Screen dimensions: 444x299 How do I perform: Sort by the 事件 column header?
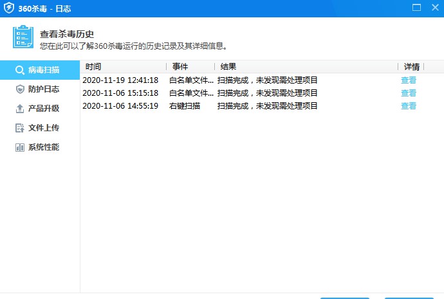(190, 67)
